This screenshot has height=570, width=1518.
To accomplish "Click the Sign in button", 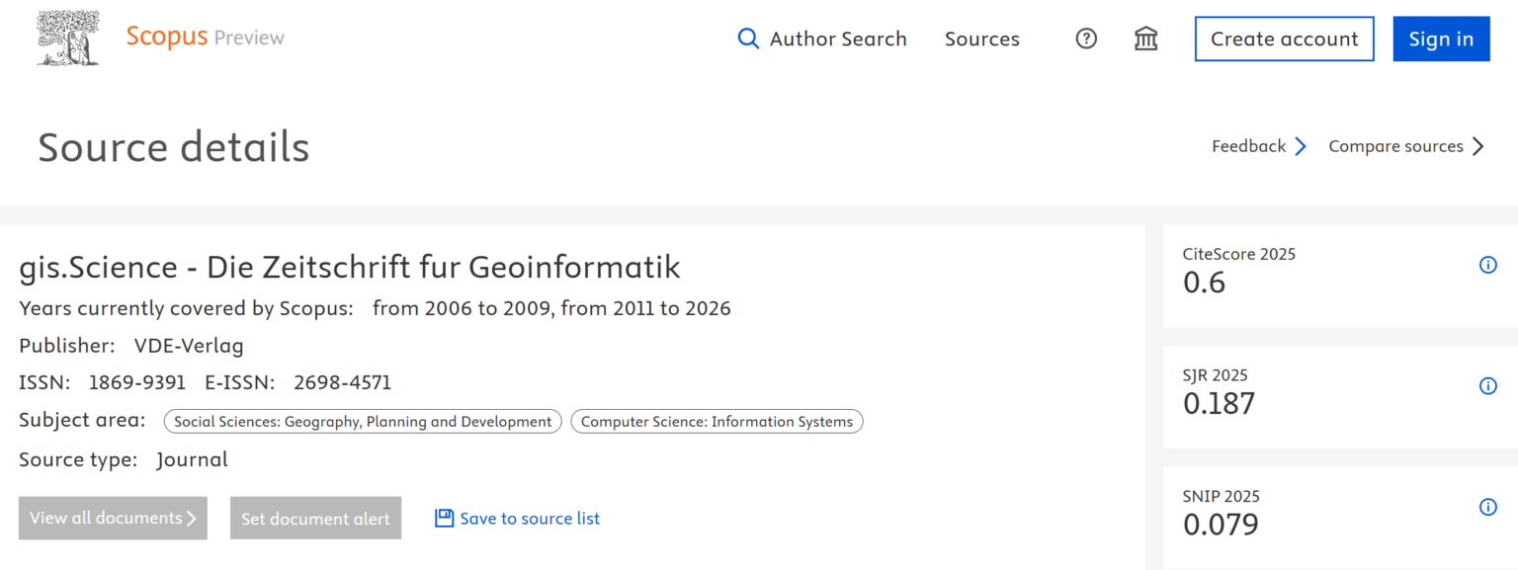I will pyautogui.click(x=1441, y=40).
